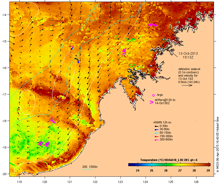Viewport: 221px width, 184px height.
Task: Click colorbar tick value 25
Action: (x=151, y=170)
